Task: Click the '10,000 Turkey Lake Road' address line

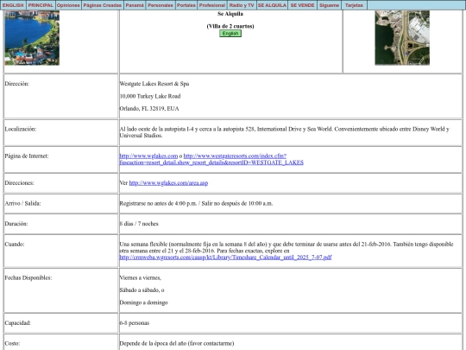Action: [x=150, y=96]
